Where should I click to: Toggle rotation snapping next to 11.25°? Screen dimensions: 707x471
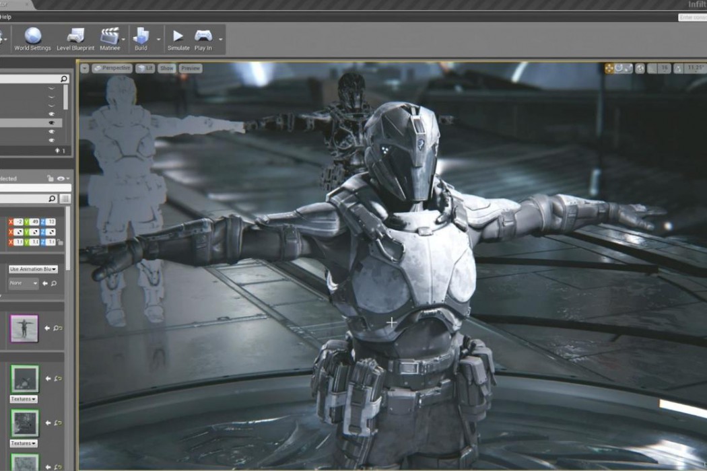coord(678,68)
